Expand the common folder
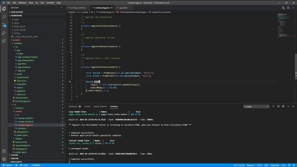The height and width of the screenshot is (167, 297). (19, 108)
